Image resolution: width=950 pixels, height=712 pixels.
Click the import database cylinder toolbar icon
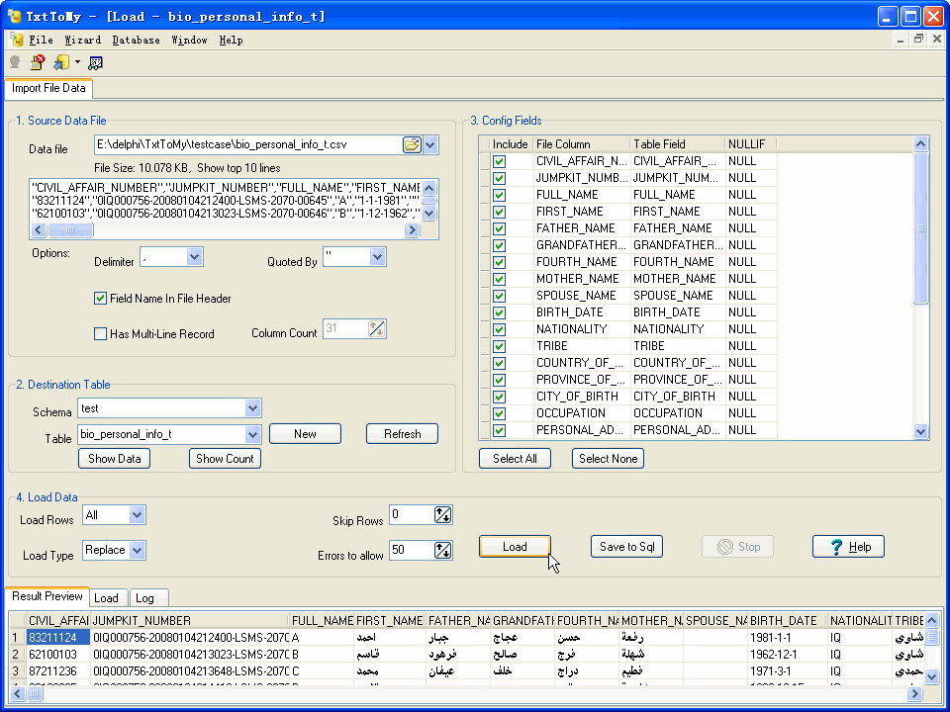(x=61, y=62)
